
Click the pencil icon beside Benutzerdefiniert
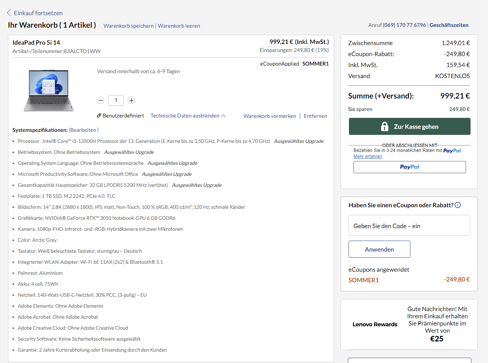click(99, 116)
